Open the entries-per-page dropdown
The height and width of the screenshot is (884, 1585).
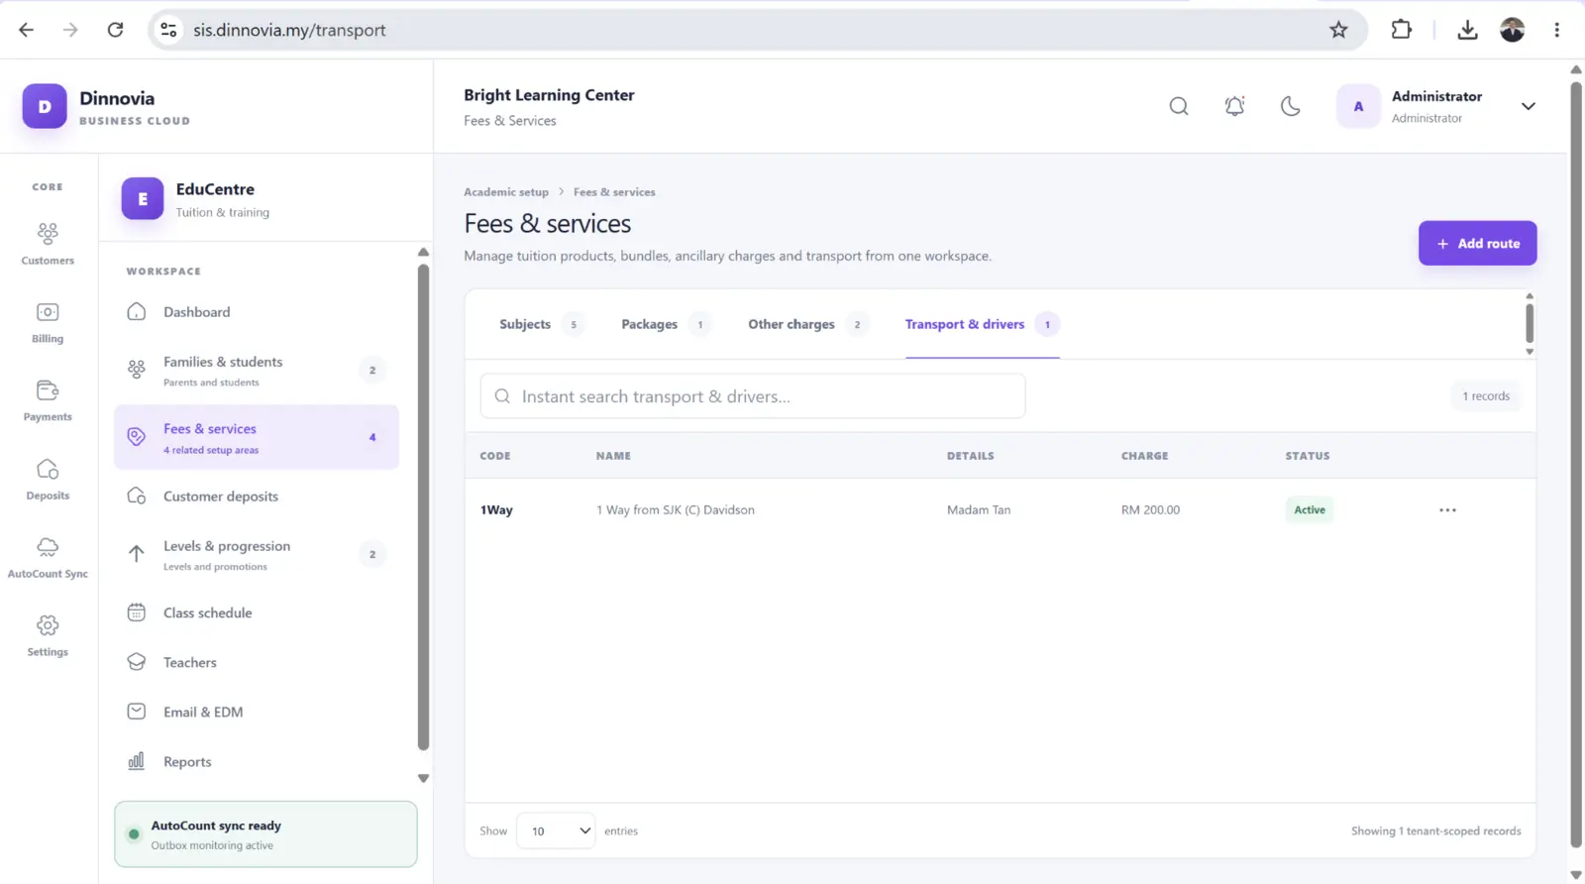pos(556,830)
